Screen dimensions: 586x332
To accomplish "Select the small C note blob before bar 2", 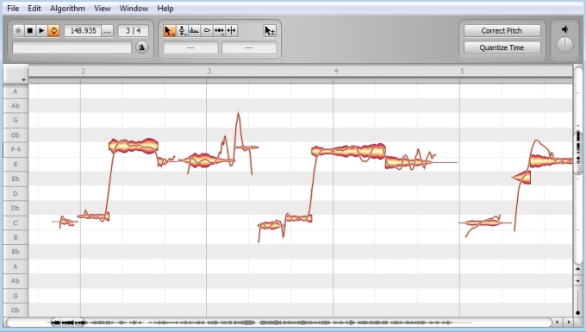I will [65, 222].
